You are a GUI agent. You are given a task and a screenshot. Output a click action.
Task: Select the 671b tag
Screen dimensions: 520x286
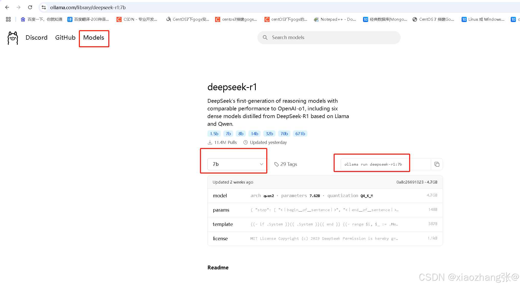pos(300,133)
